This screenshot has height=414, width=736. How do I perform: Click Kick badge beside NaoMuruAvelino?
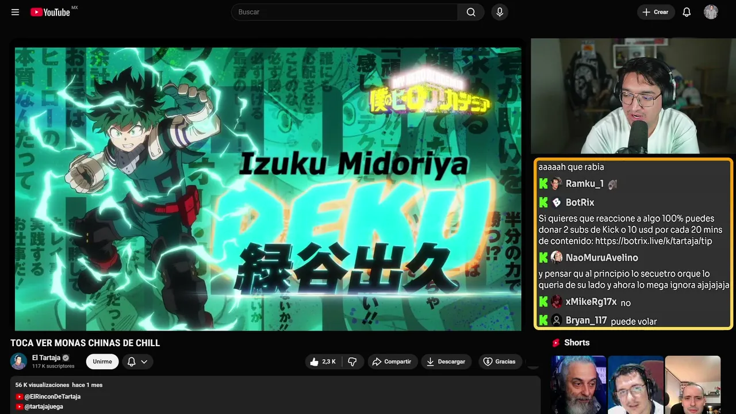(543, 258)
